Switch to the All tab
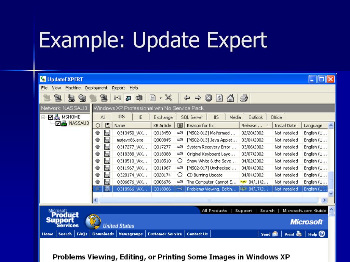 [x=103, y=117]
